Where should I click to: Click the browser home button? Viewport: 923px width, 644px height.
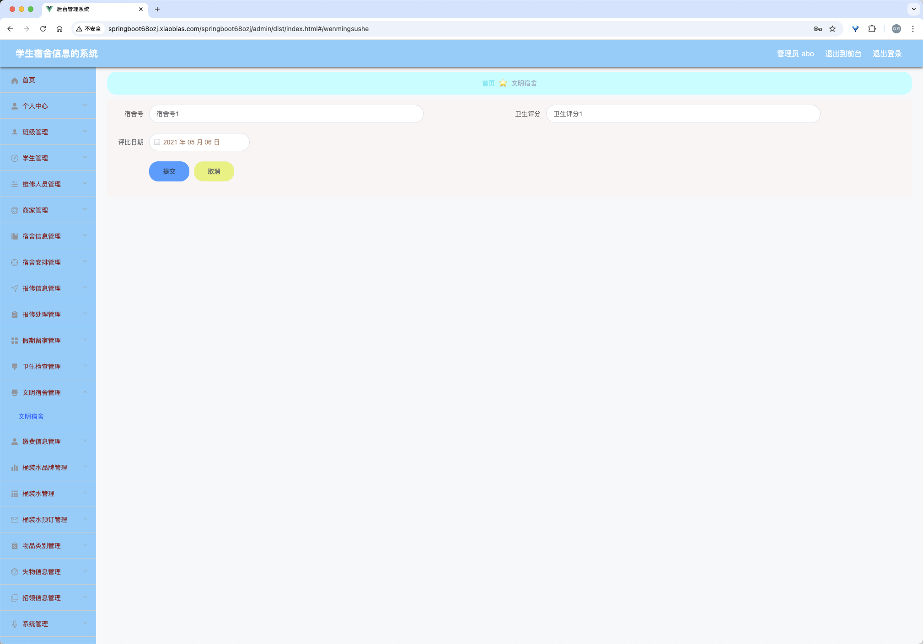[59, 29]
